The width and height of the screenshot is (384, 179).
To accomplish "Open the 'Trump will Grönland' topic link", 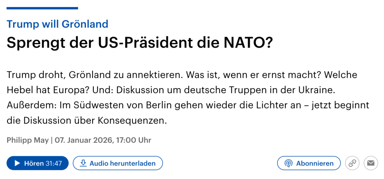I will pos(57,24).
